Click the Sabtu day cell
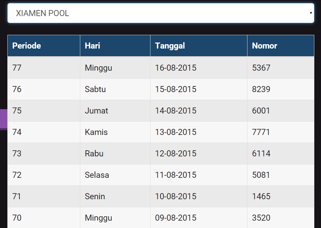321x228 pixels. click(x=95, y=89)
